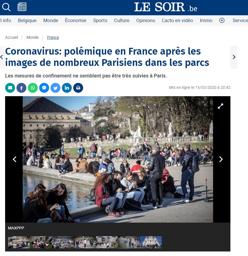Screen dimensions: 248x256
Task: Share the article by email
Action: [x=10, y=88]
